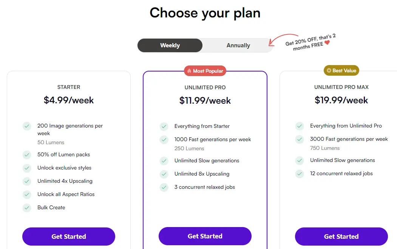Click the Most Popular badge
The width and height of the screenshot is (397, 249).
[x=205, y=71]
